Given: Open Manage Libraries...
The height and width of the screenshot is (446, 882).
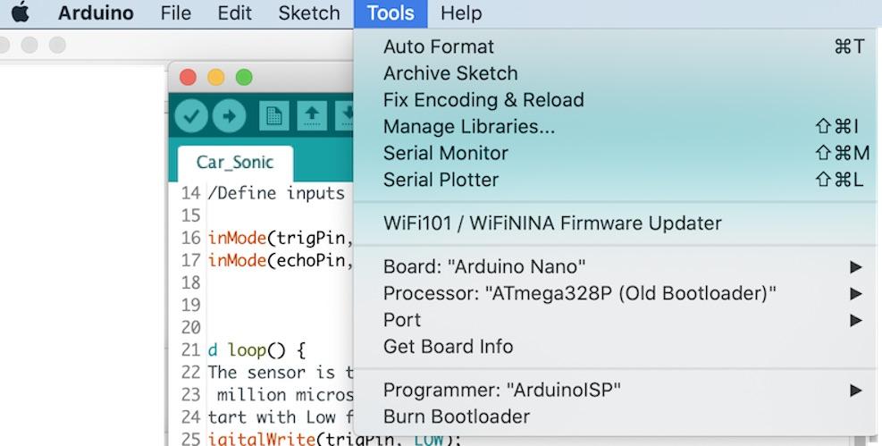Looking at the screenshot, I should 616,127.
